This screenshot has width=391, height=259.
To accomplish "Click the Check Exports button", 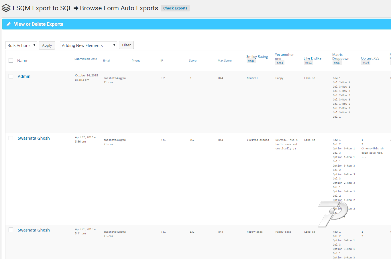I will [x=175, y=8].
